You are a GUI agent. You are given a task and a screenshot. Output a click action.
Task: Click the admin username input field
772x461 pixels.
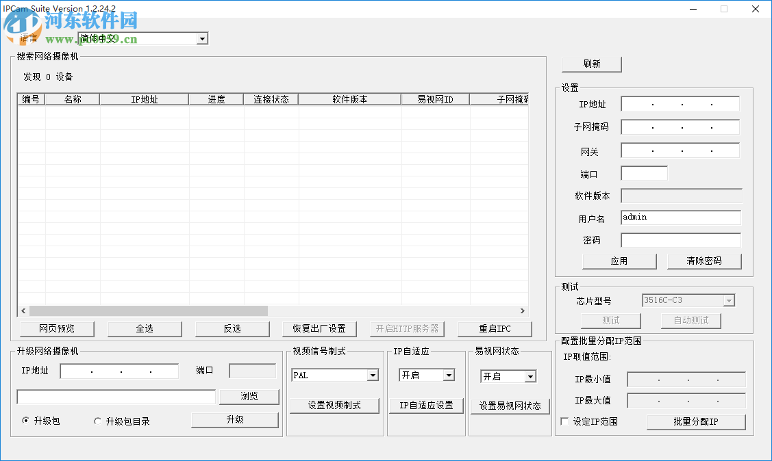point(680,218)
